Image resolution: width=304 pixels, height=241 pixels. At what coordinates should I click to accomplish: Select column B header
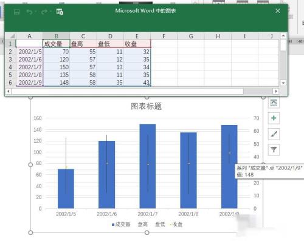[57, 36]
